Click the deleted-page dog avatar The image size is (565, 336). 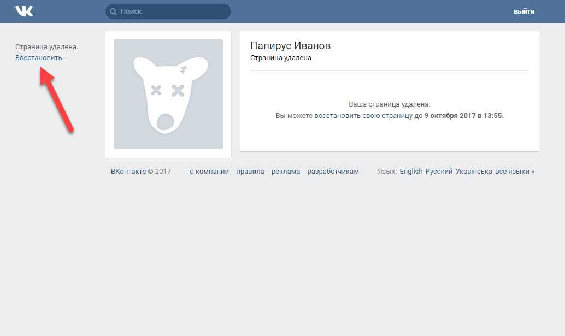pos(168,94)
